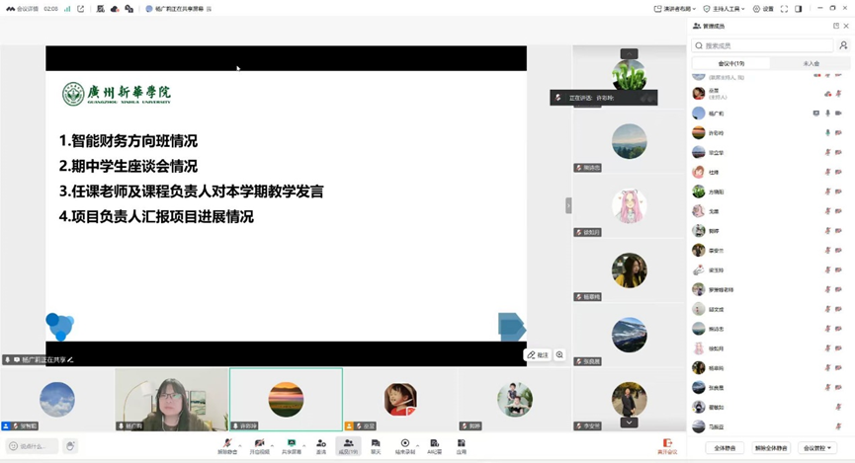Click the 解除全体静音 button
The image size is (855, 463).
(772, 447)
